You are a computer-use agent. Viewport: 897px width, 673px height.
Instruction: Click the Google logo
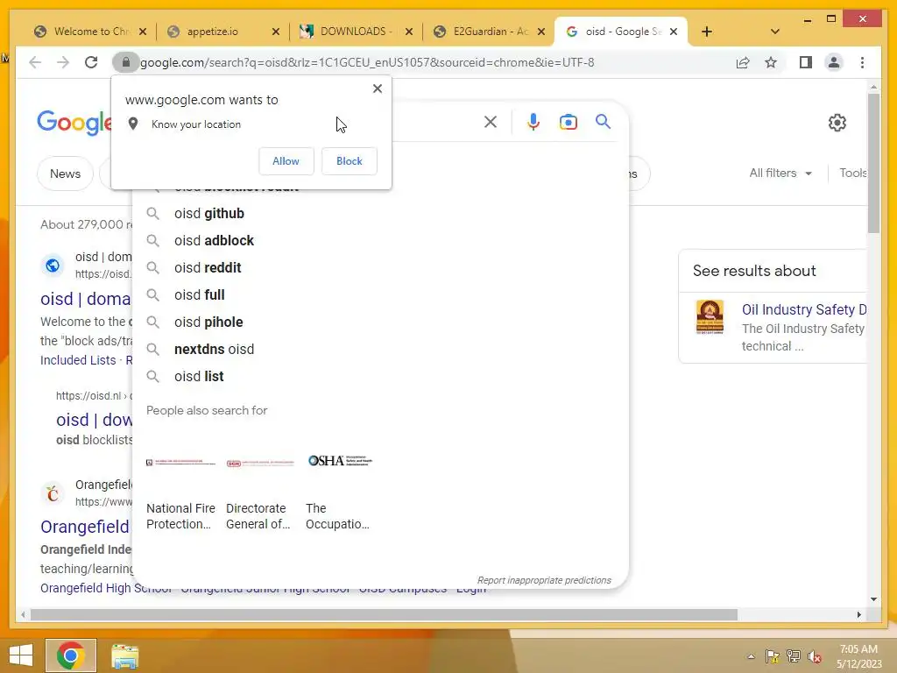[74, 123]
